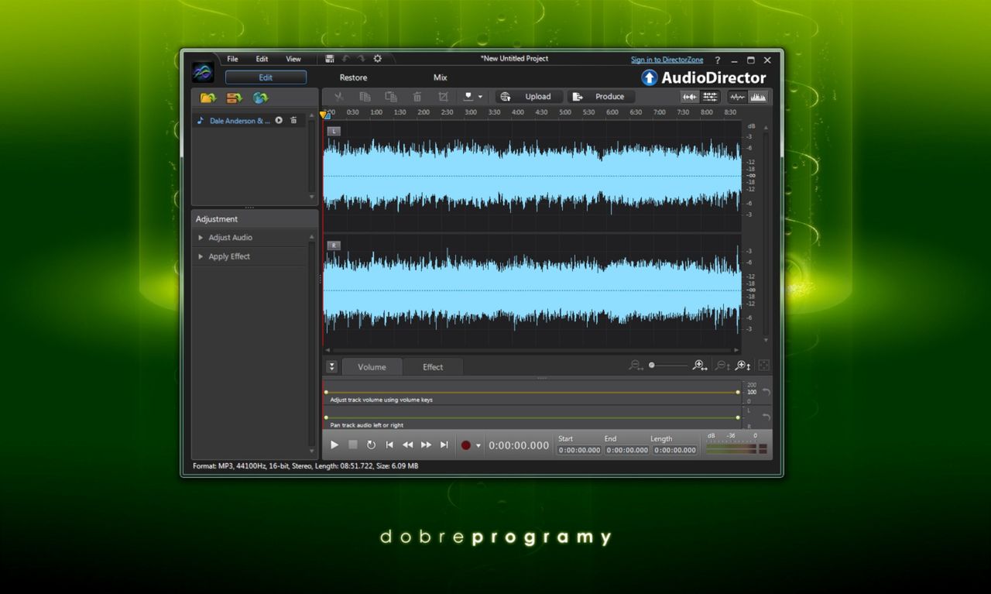Click the Help question mark icon

coord(717,60)
